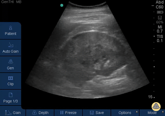
Task: Open the Mode menu
Action: [152, 113]
